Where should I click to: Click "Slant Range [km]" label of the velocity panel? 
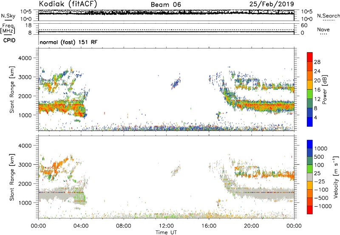pyautogui.click(x=12, y=177)
